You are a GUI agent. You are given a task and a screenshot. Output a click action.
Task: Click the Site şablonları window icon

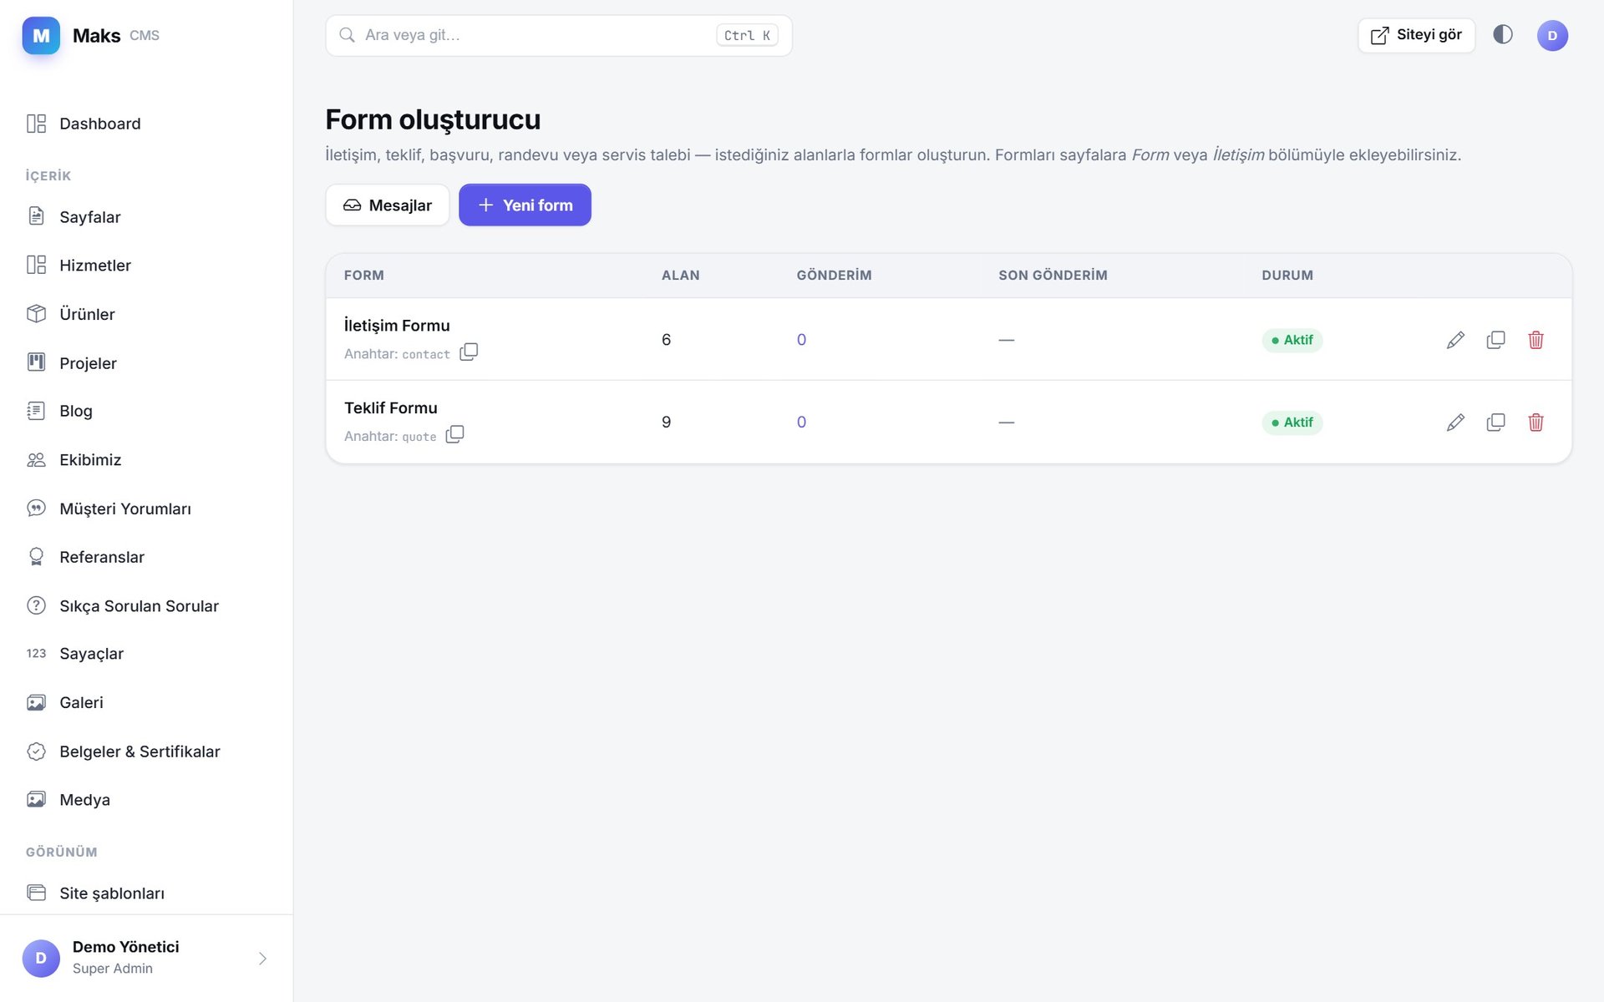tap(36, 893)
